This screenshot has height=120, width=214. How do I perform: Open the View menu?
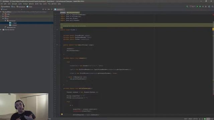(9, 4)
